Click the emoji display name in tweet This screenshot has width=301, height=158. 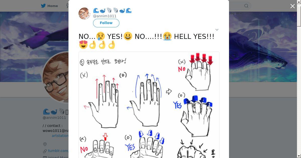tap(112, 11)
